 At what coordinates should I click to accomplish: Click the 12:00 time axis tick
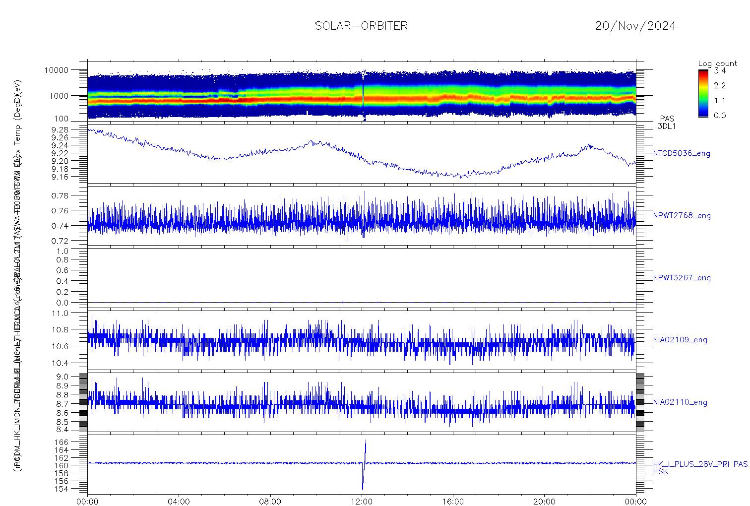[x=362, y=502]
